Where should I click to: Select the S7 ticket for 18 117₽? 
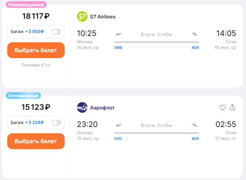36,50
